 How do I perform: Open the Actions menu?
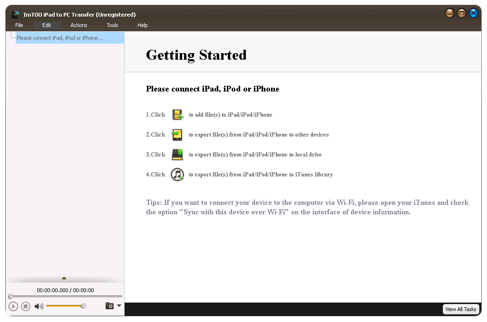(x=78, y=25)
